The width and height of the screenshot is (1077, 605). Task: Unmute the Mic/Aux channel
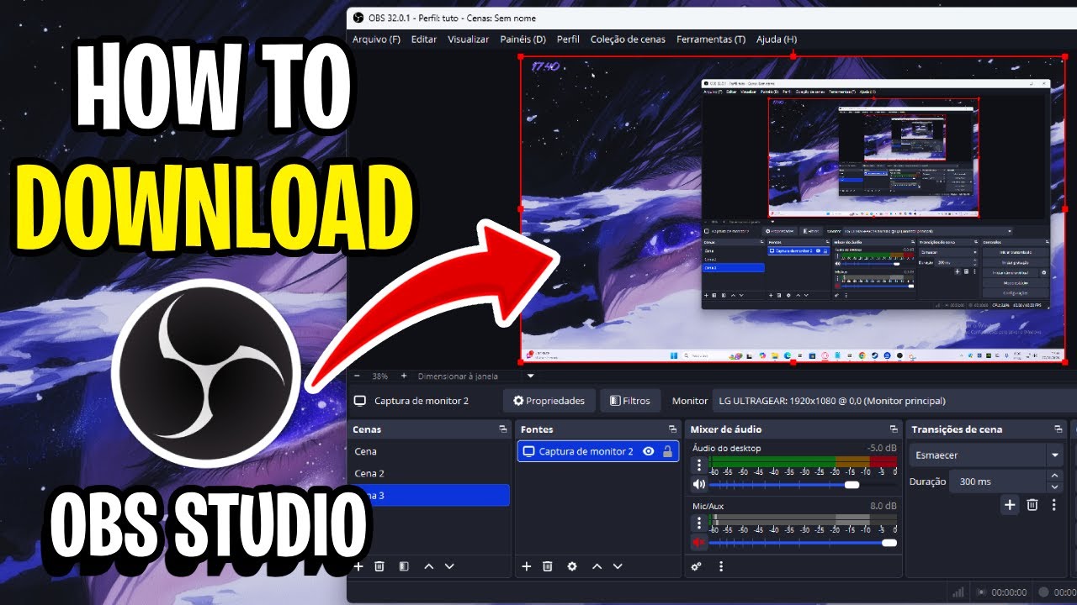point(698,543)
